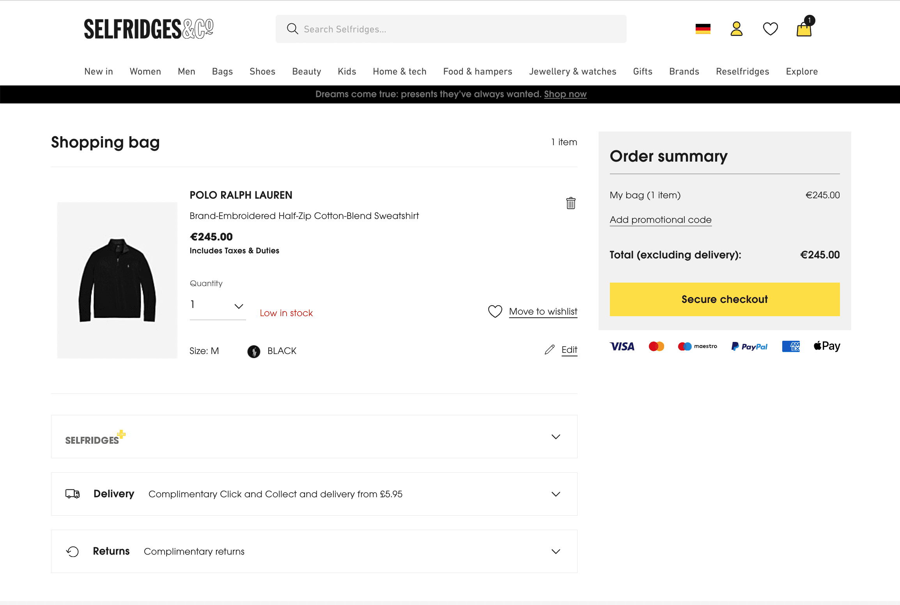Click the Shop now banner link
The width and height of the screenshot is (900, 605).
coord(565,94)
